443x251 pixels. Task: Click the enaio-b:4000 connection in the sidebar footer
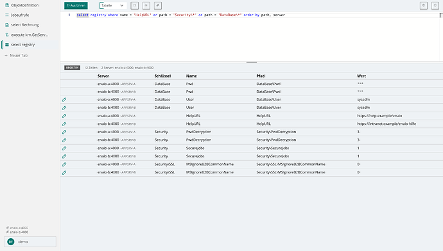(x=17, y=232)
